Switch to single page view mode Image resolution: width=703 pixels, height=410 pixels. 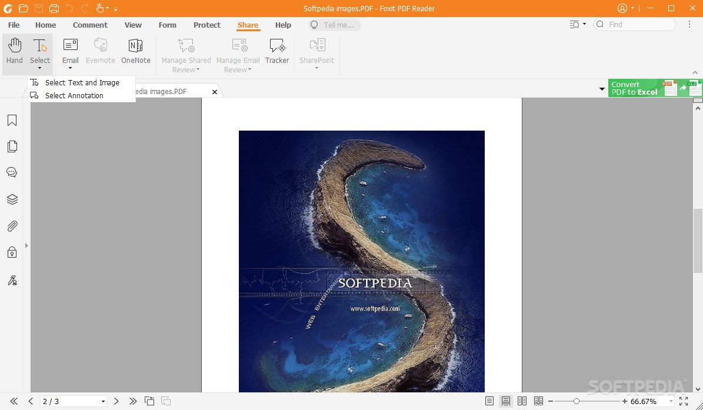[x=489, y=401]
